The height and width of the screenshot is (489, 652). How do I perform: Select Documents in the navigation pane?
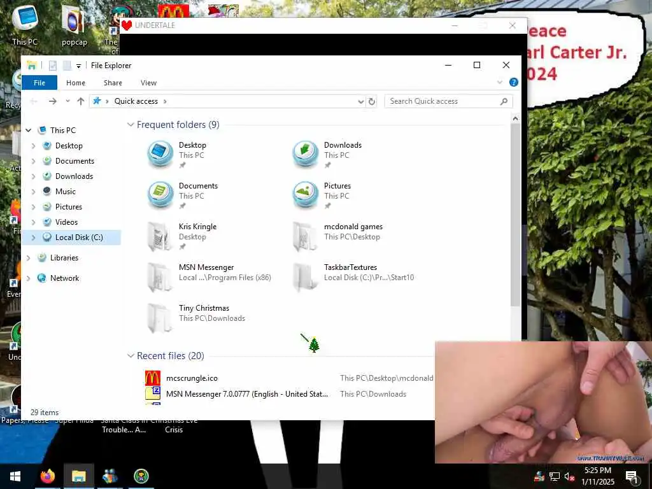coord(74,161)
